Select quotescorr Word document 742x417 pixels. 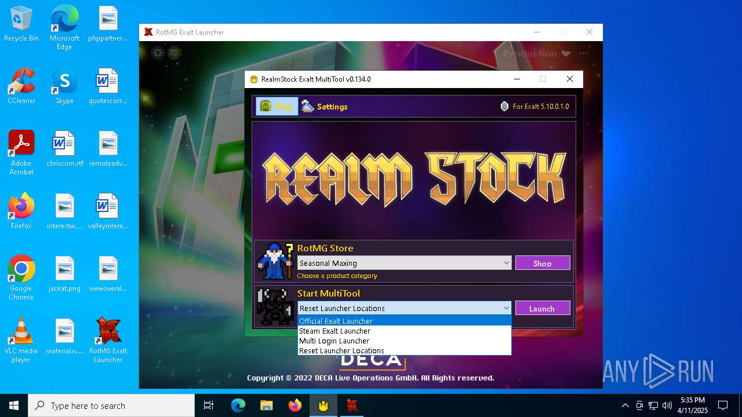pos(108,87)
